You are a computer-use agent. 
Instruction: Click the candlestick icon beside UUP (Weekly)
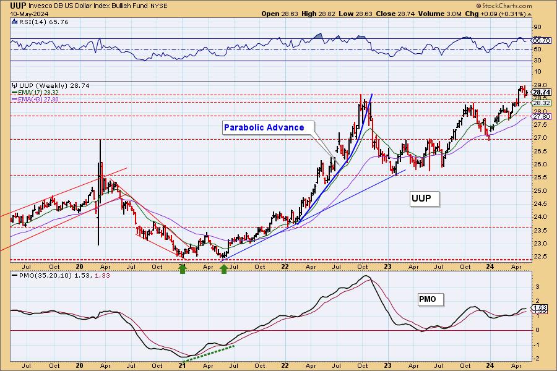(x=14, y=85)
